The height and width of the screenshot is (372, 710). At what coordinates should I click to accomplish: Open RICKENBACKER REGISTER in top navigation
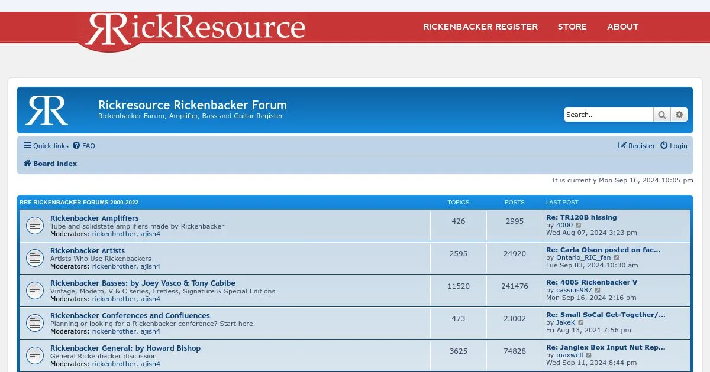(480, 27)
